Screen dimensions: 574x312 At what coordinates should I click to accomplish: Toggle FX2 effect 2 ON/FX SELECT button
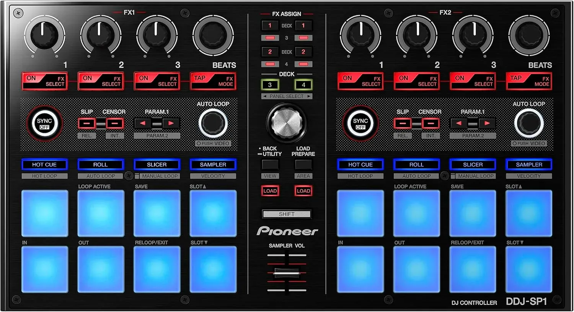pyautogui.click(x=417, y=81)
